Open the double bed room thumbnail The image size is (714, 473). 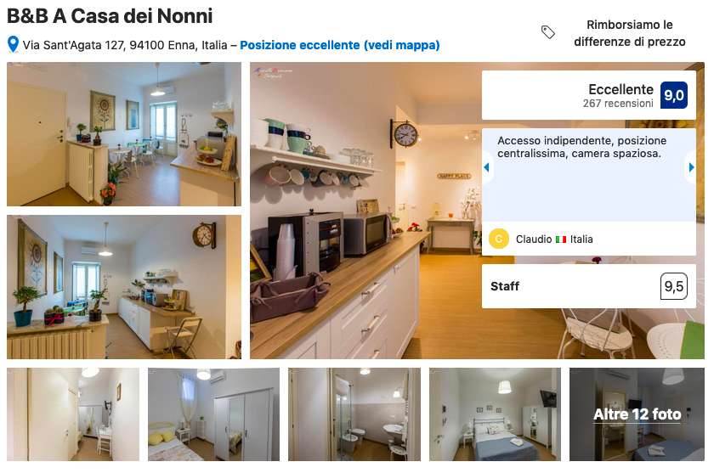tap(495, 414)
